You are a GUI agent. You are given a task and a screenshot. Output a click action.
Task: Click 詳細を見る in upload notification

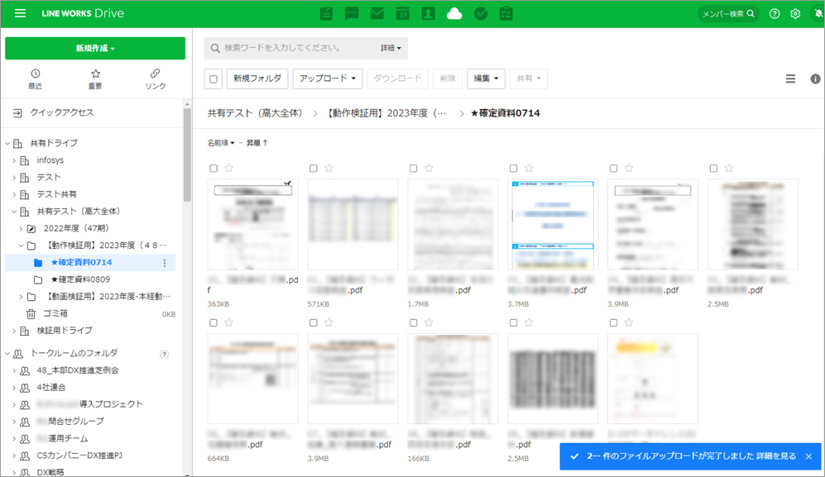[774, 456]
